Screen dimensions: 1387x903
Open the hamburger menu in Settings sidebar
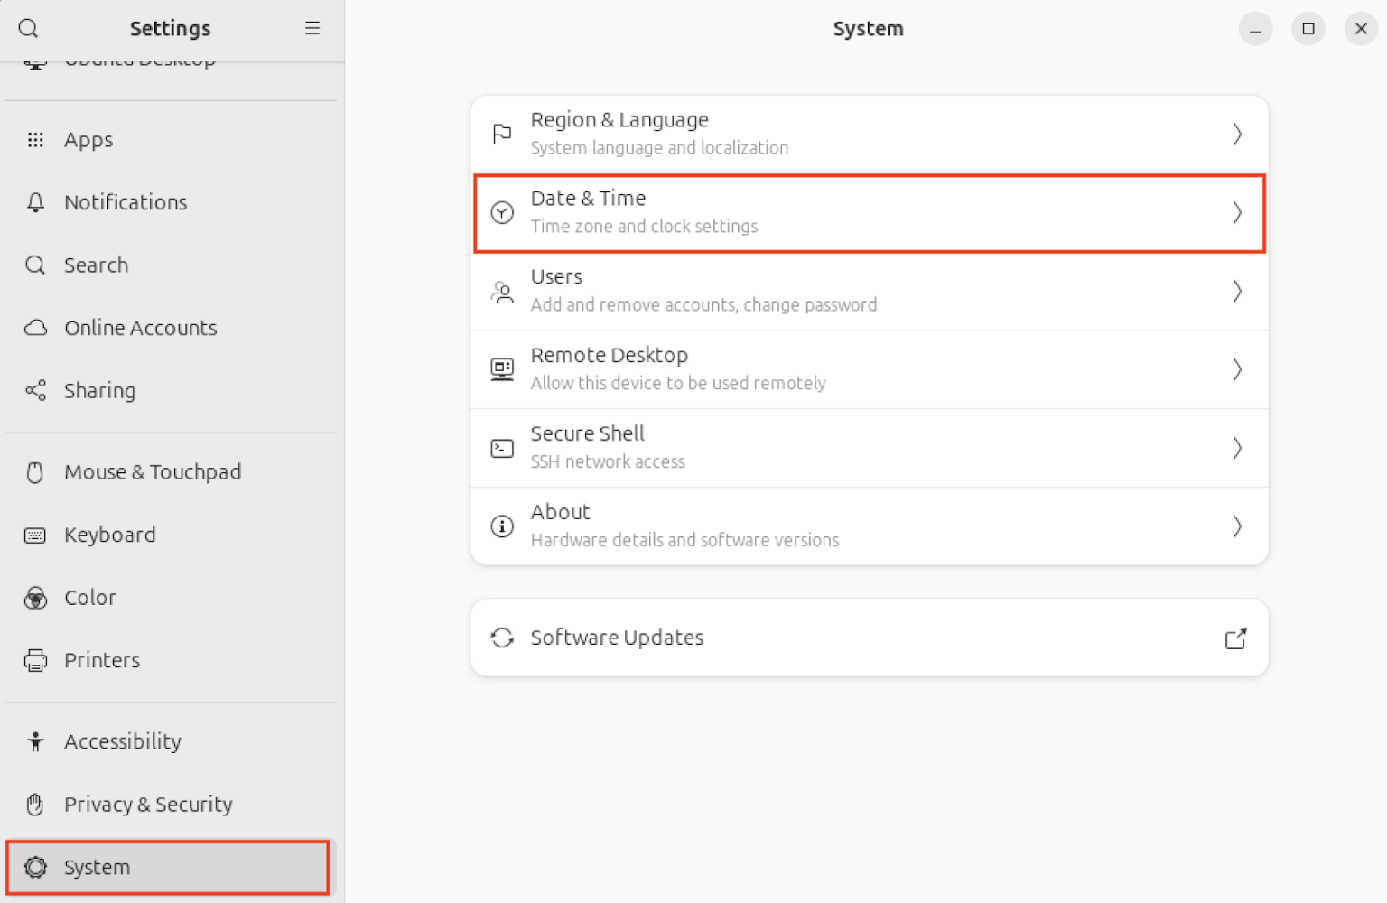click(312, 28)
